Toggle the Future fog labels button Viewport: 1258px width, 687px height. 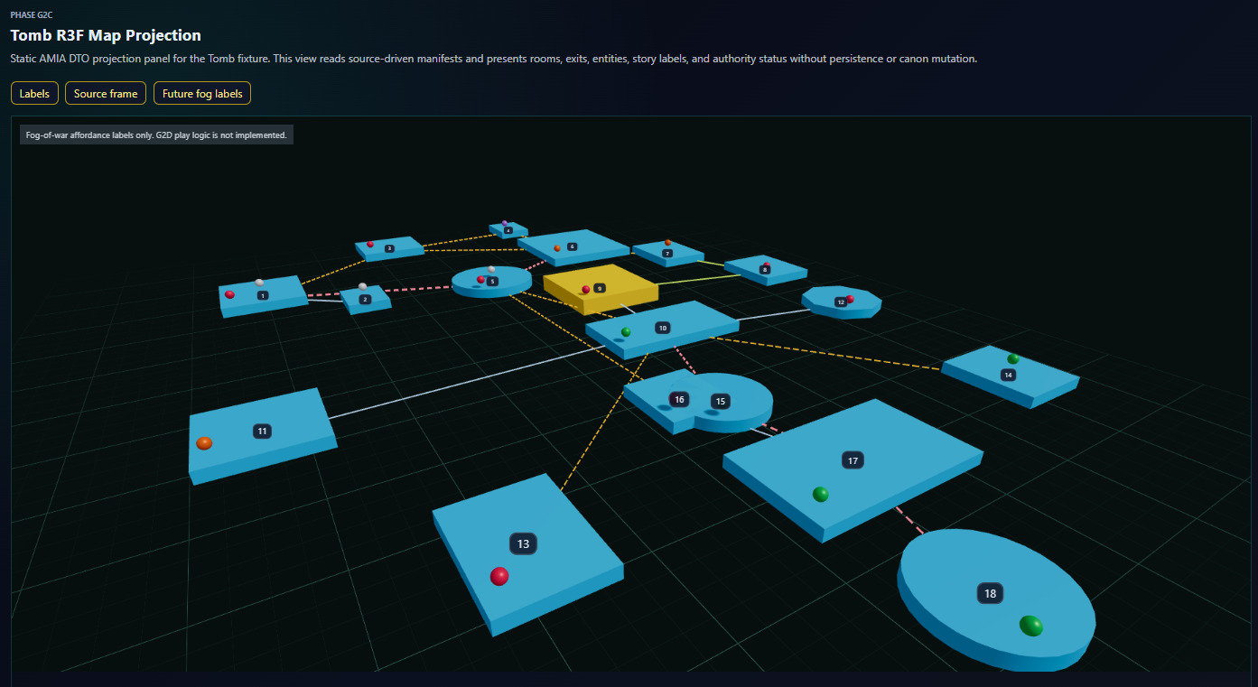[x=202, y=93]
